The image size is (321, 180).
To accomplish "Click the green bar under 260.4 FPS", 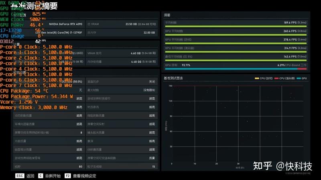I will tap(236, 35).
